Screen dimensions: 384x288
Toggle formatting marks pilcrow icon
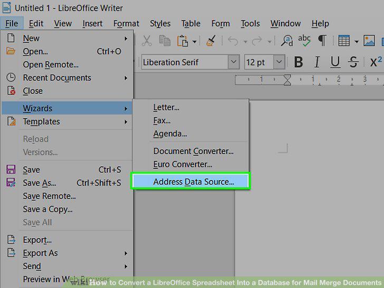click(x=322, y=41)
